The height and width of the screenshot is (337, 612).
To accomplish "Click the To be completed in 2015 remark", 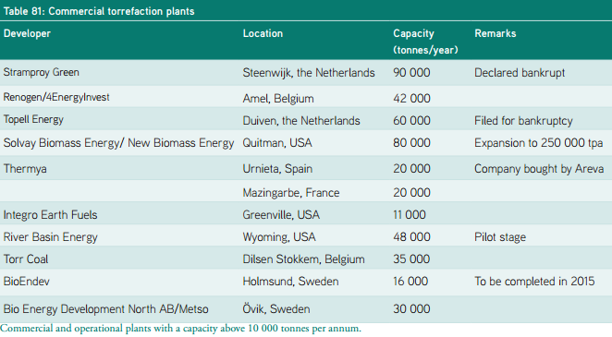I will 534,282.
